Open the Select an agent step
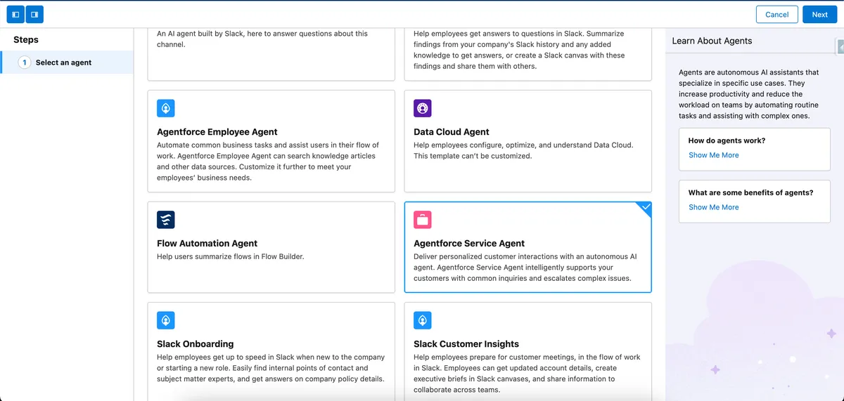Viewport: 844px width, 401px height. coord(63,63)
